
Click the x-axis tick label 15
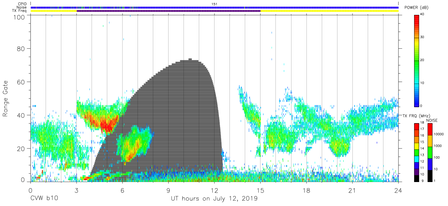click(x=260, y=190)
